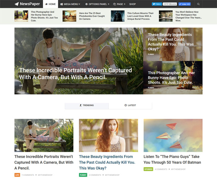This screenshot has width=217, height=181.
Task: Open grid title 'These Beauty Ingredients From The Past'
Action: (x=107, y=162)
